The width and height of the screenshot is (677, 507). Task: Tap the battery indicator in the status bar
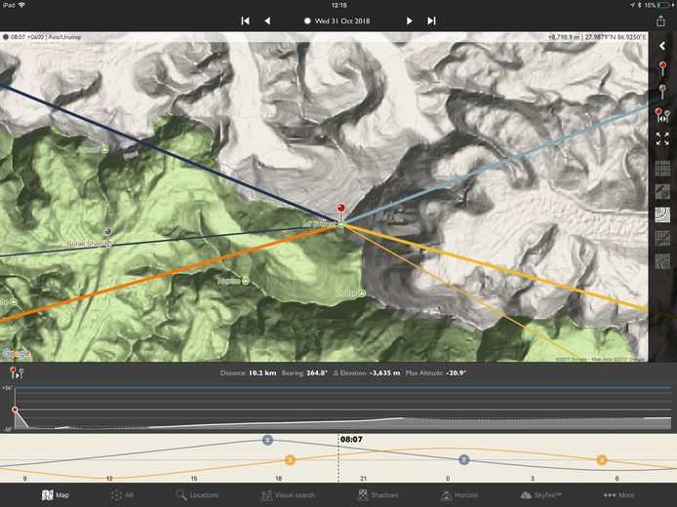662,5
